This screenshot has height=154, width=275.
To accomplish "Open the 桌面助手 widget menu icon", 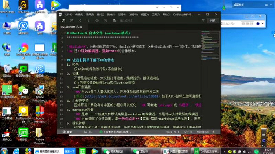I will (x=267, y=5).
